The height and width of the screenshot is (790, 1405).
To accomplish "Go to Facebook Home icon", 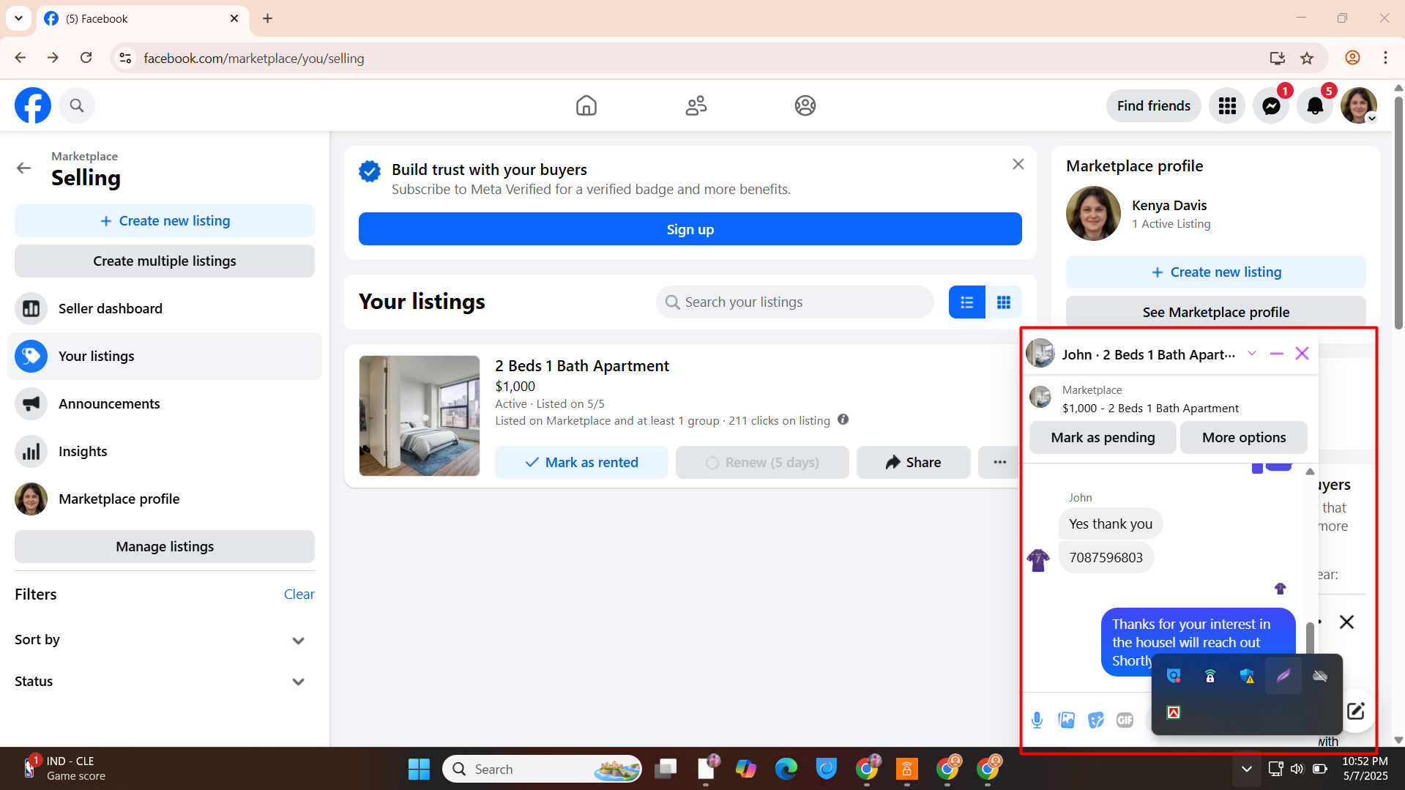I will point(586,105).
